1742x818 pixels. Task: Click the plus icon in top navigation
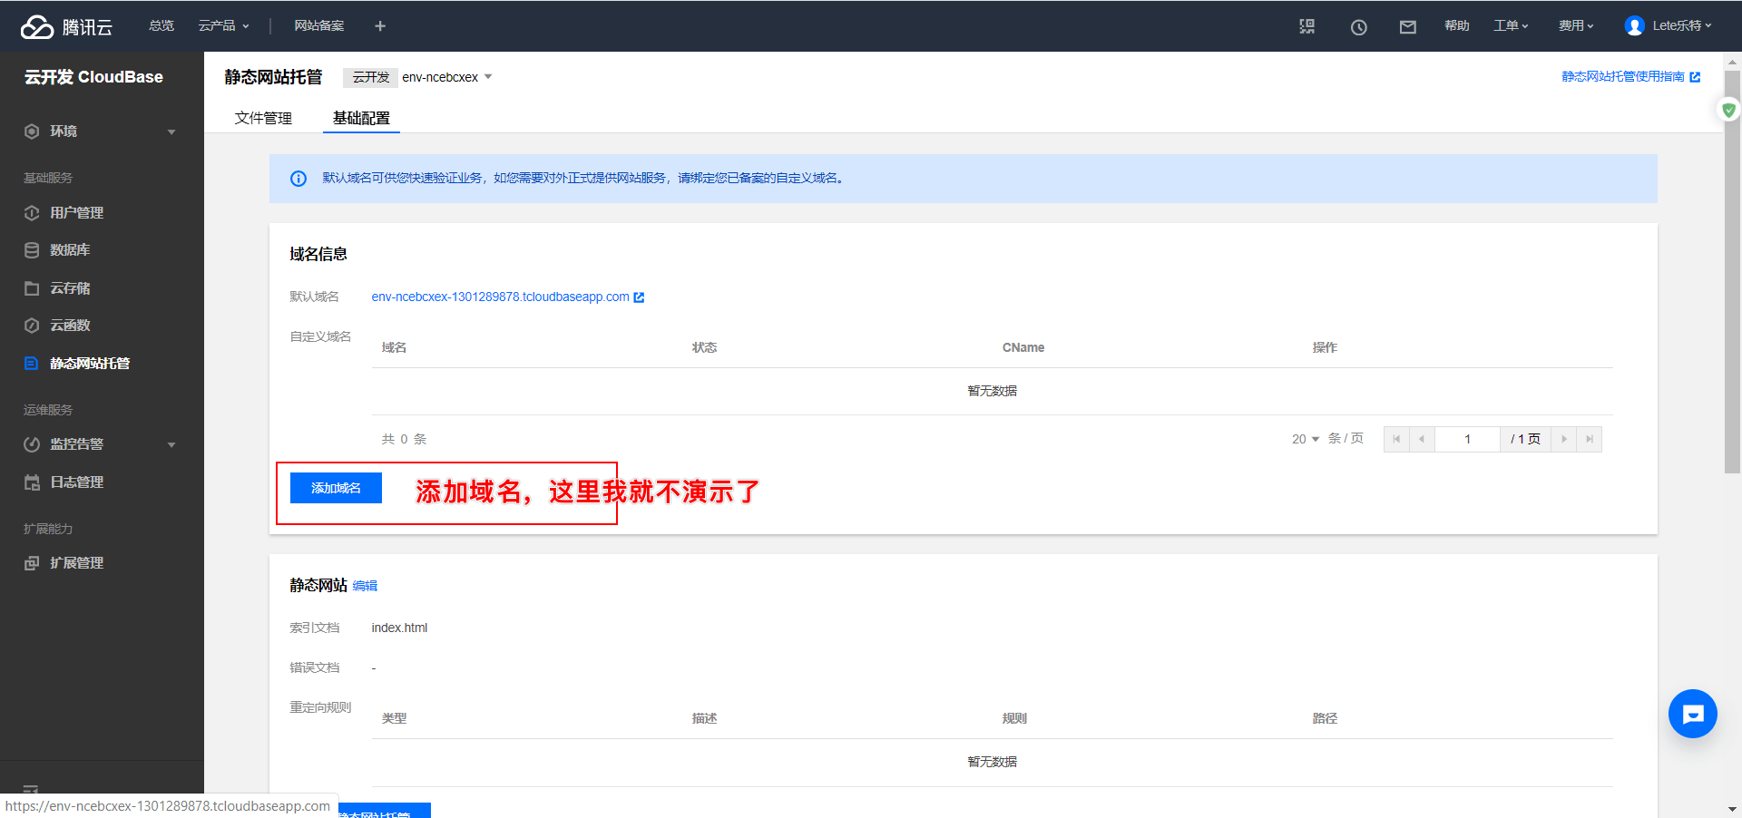pyautogui.click(x=380, y=26)
